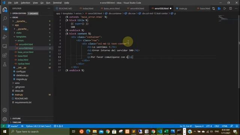
Task: Open Excel from taskbar
Action: tap(166, 132)
